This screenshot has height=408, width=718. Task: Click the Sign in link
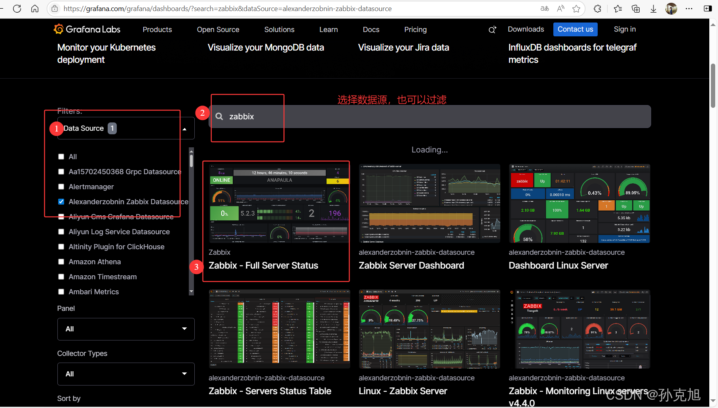click(625, 29)
